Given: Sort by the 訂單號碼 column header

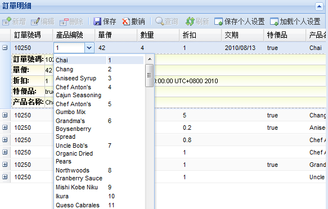Looking at the screenshot, I should (x=32, y=35).
